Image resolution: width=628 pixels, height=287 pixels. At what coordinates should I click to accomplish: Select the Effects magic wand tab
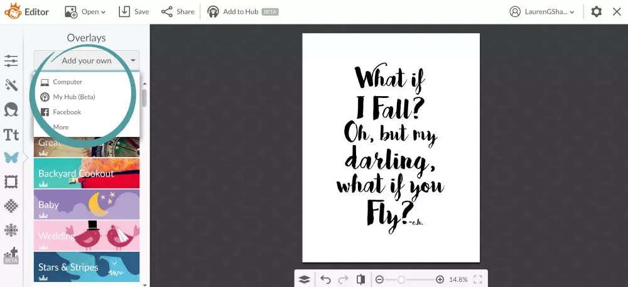tap(11, 85)
